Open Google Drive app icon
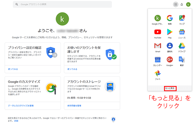193x129 pixels. coord(182,48)
